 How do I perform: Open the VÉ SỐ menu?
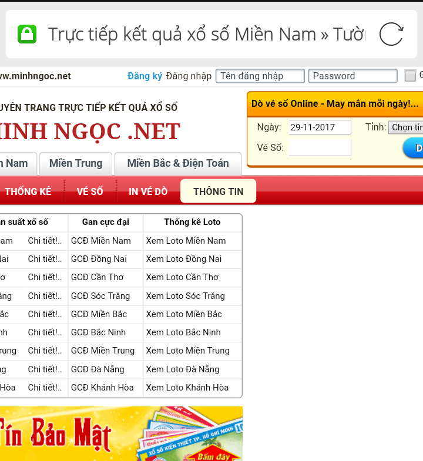point(90,191)
